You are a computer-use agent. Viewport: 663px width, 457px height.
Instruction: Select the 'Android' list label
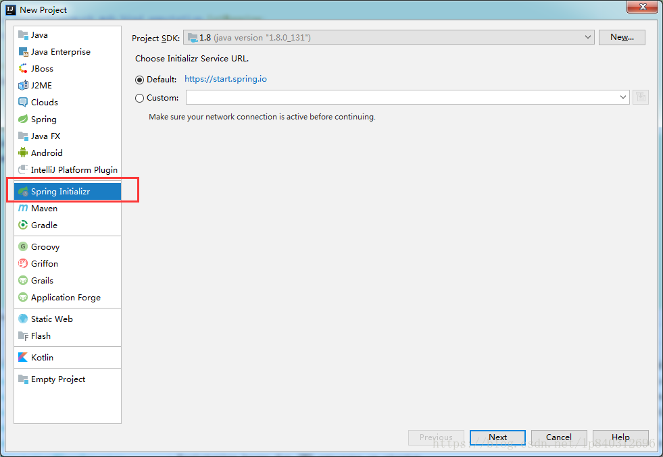(x=47, y=153)
